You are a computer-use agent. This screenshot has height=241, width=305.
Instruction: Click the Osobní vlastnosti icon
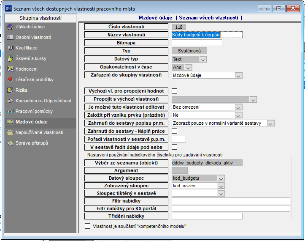10,37
